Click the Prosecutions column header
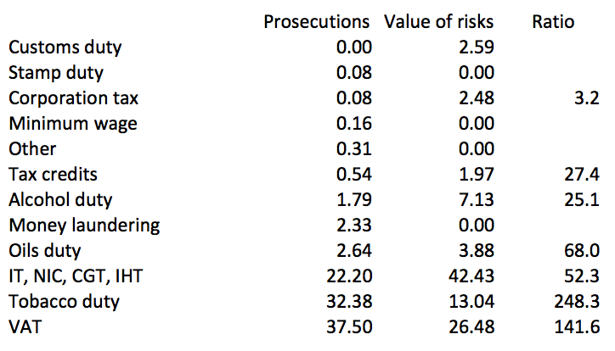 click(316, 21)
